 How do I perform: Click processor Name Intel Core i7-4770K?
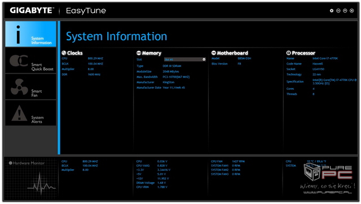[325, 58]
